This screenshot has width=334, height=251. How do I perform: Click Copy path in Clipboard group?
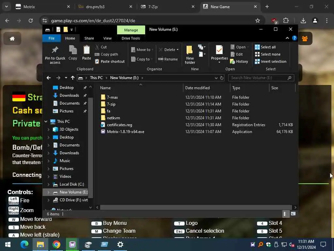tap(106, 54)
